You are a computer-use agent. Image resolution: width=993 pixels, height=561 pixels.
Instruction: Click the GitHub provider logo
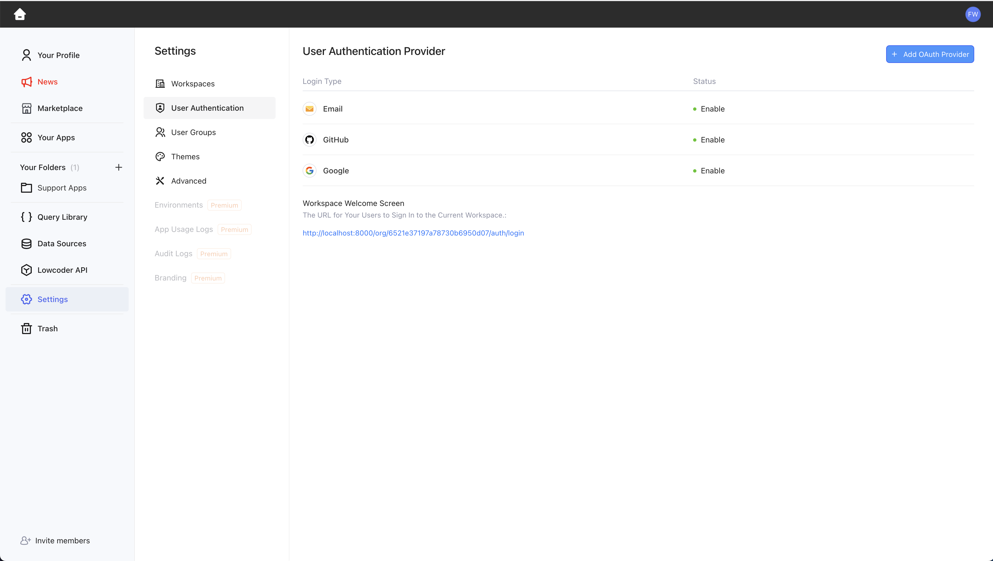pyautogui.click(x=309, y=140)
